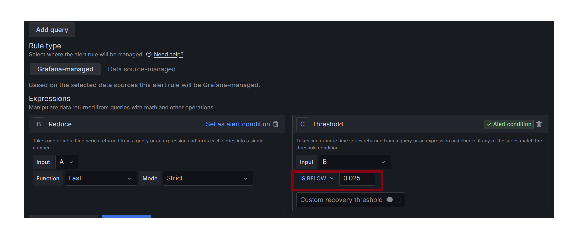This screenshot has width=577, height=242.
Task: Select the Grafana-managed rule type
Action: coord(65,69)
